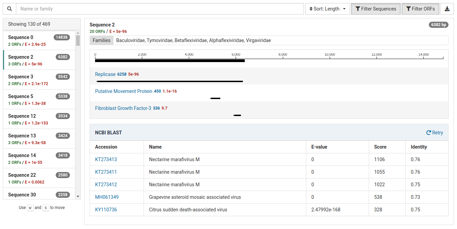Click the Replicase ORF bar on the map
This screenshot has width=457, height=229.
coord(169,81)
